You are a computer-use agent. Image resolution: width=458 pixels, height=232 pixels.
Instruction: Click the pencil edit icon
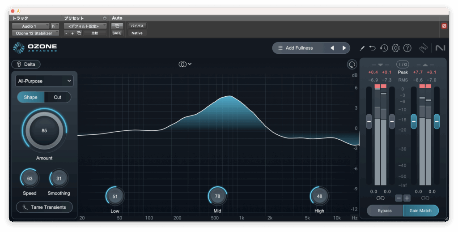tap(362, 48)
